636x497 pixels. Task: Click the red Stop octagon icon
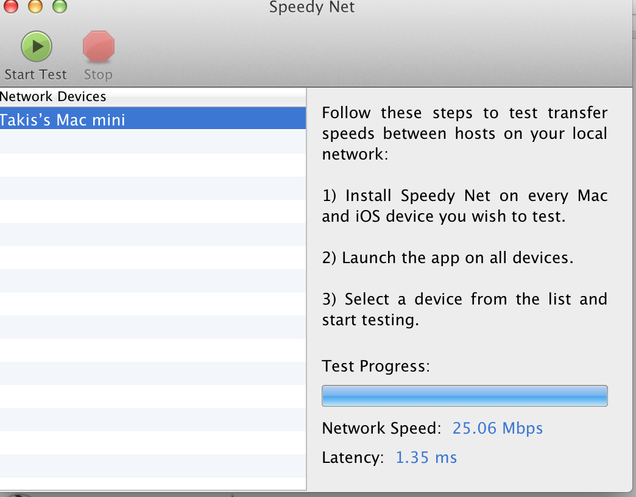pos(99,46)
